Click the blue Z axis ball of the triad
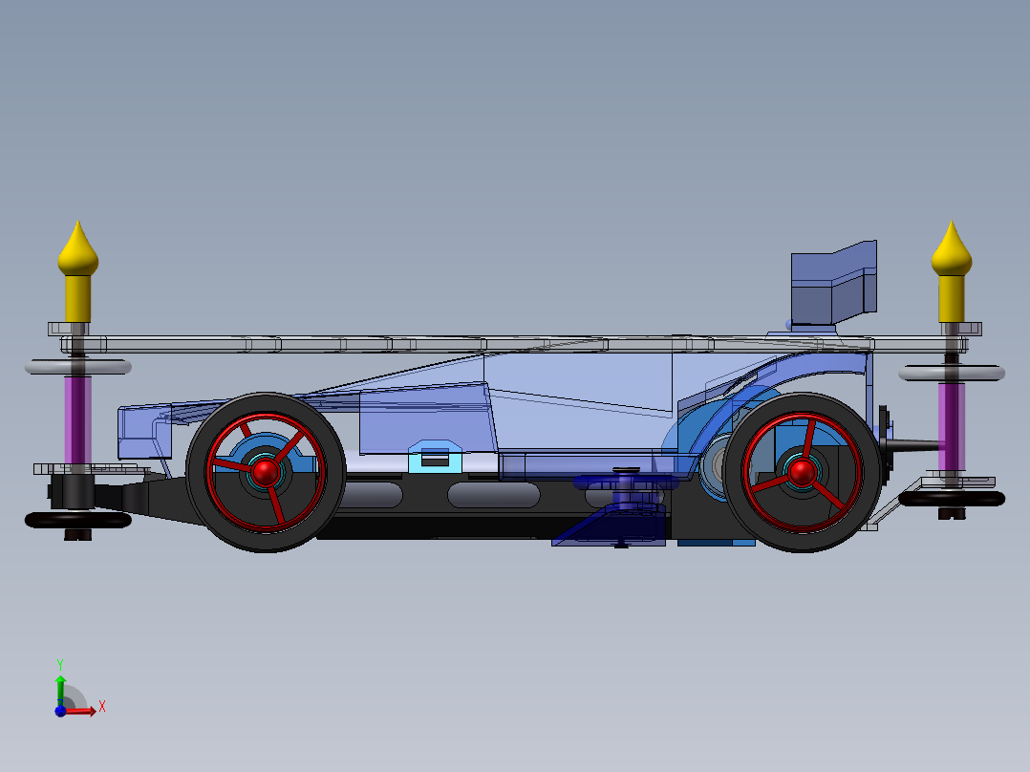1030x772 pixels. [x=60, y=711]
